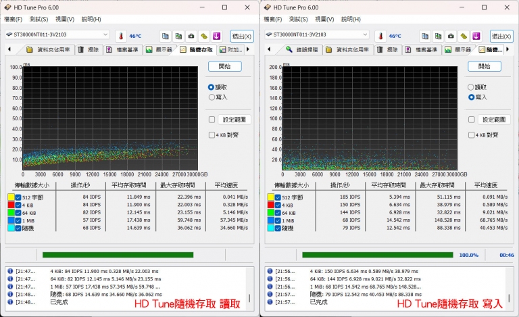Screen dimensions: 519x317
Task: Click thermometer icon in read-test window
Action: coord(121,36)
